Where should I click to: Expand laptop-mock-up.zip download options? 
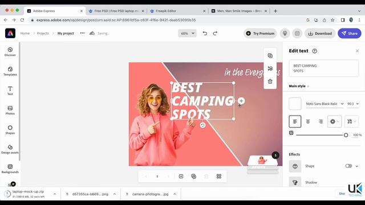tap(55, 194)
